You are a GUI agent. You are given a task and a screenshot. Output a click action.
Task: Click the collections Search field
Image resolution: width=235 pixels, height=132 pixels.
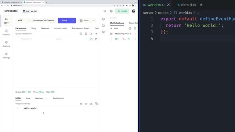[x=123, y=18]
